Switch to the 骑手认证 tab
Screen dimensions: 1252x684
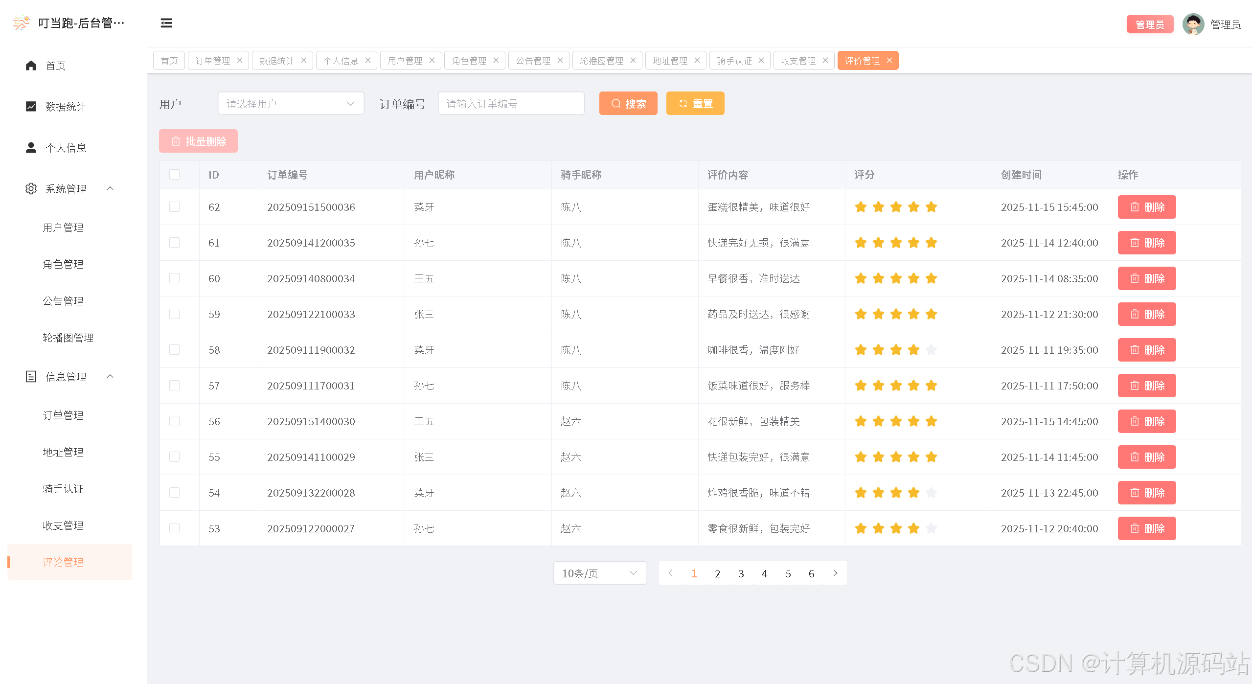click(734, 61)
